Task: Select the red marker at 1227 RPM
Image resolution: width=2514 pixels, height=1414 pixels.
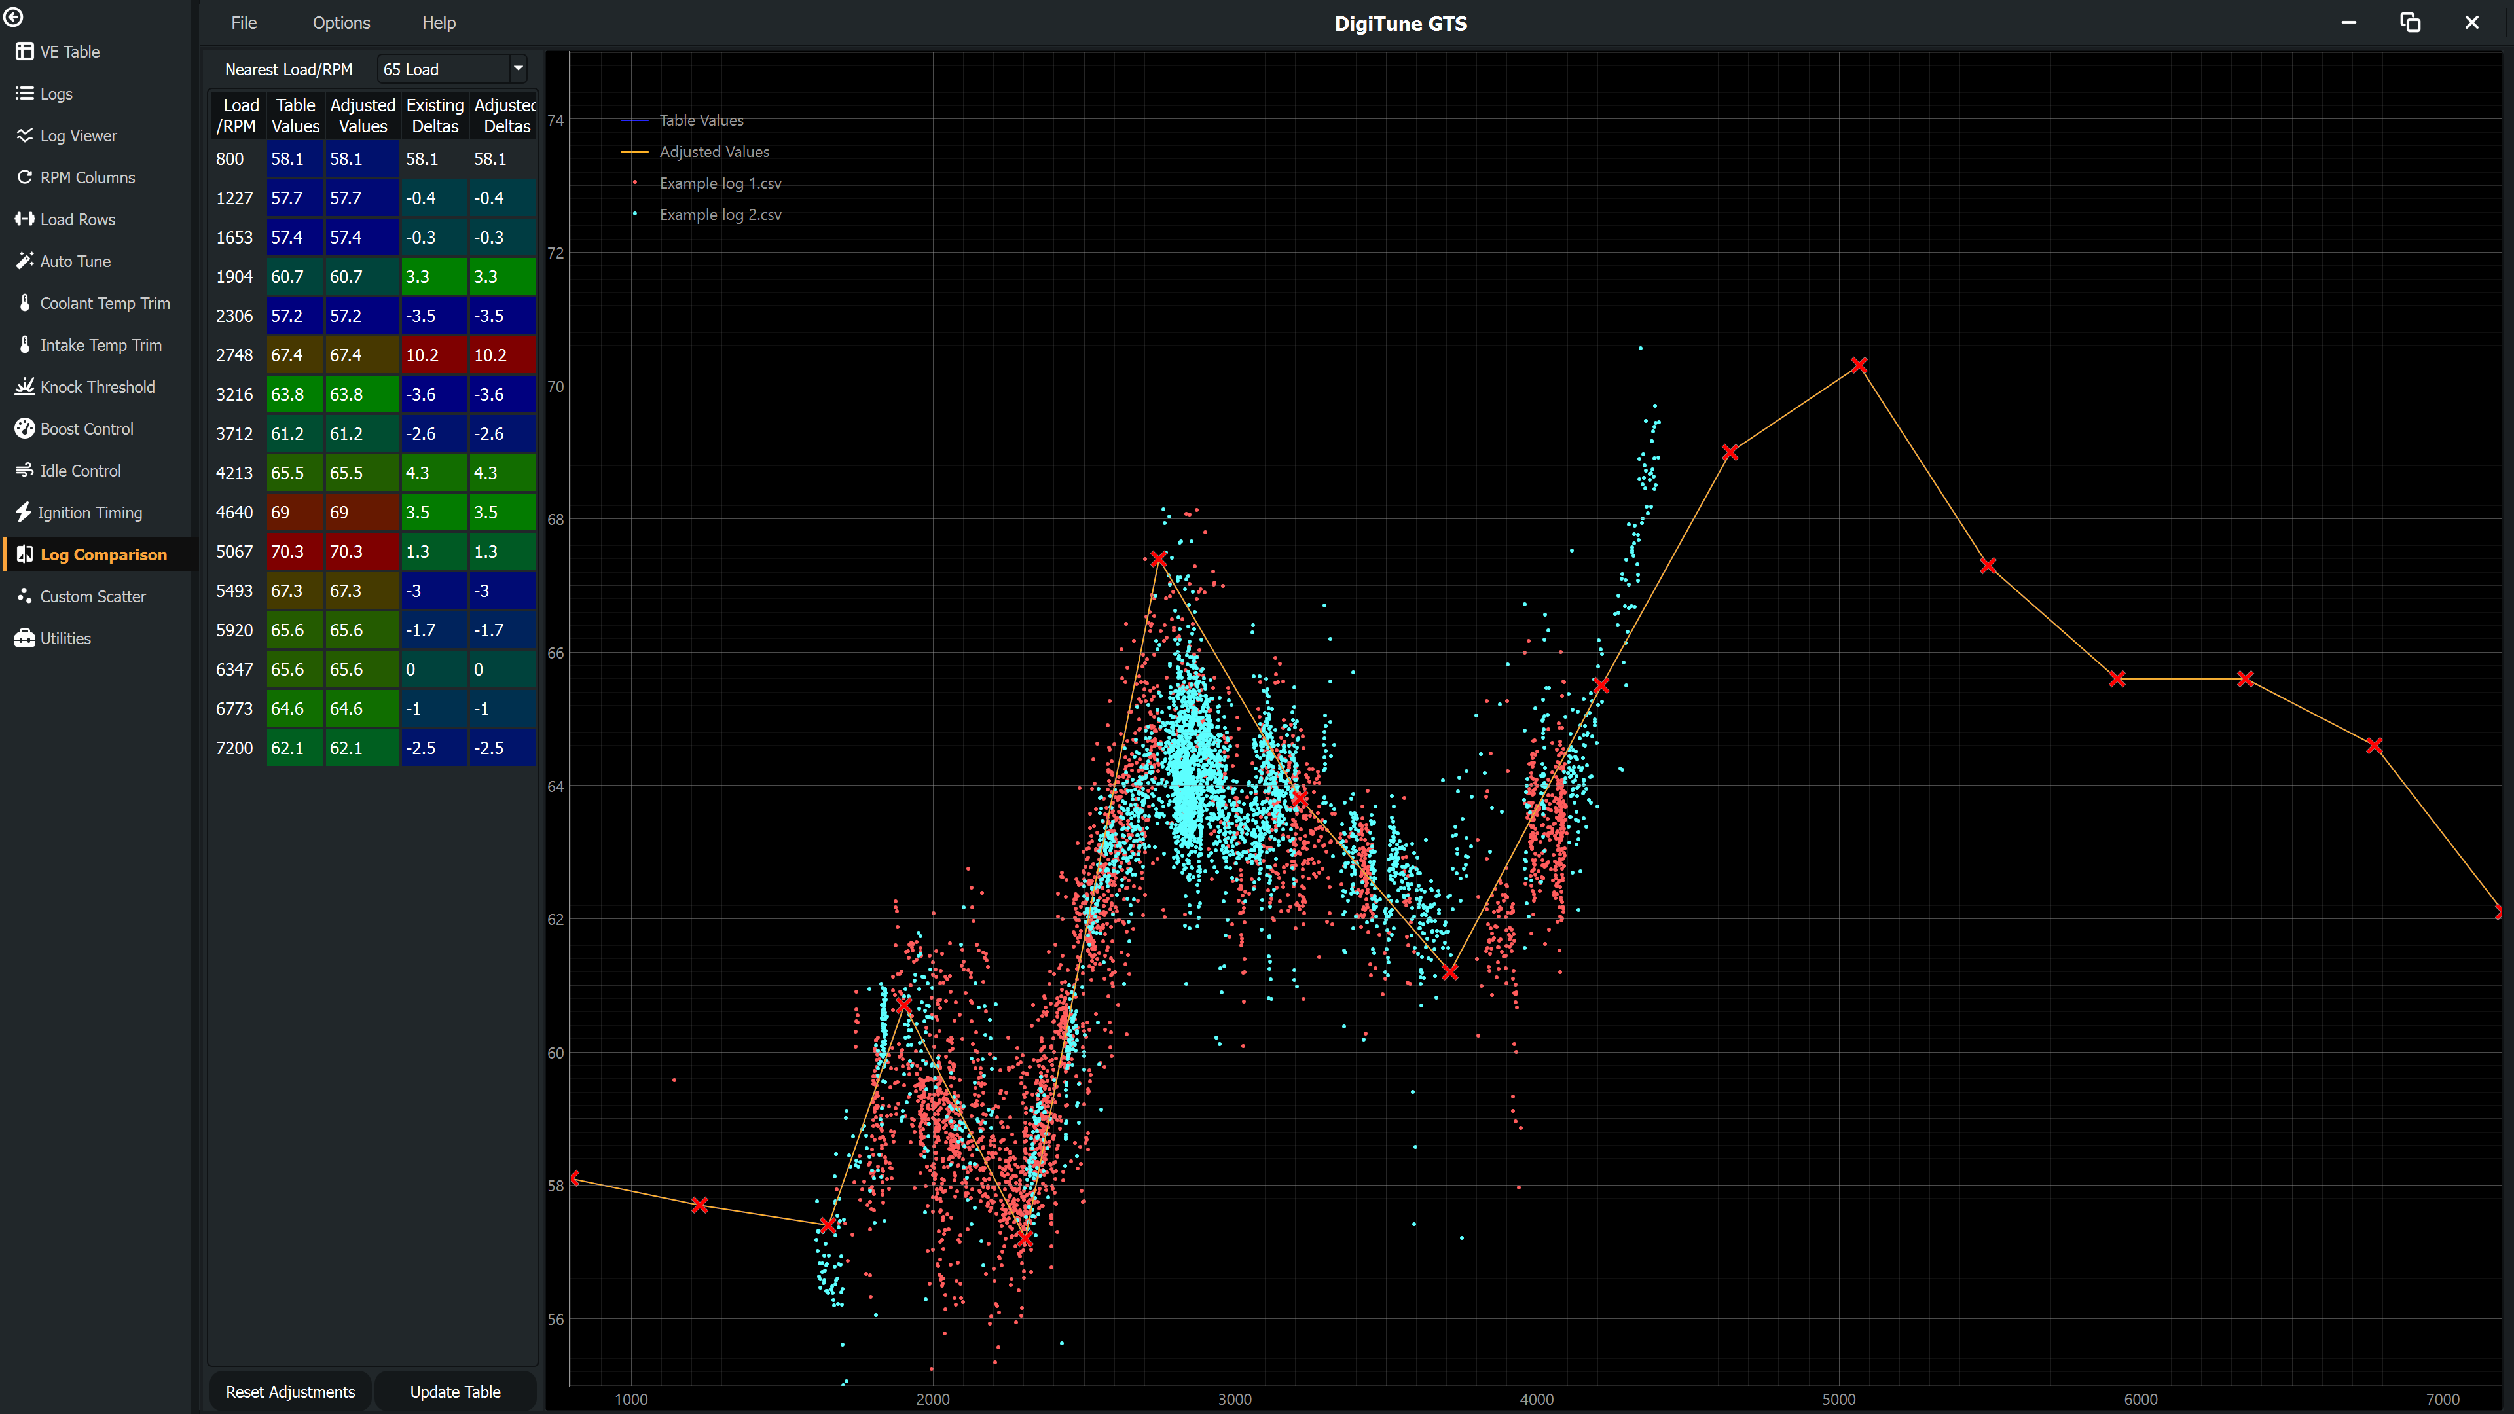Action: coord(700,1205)
